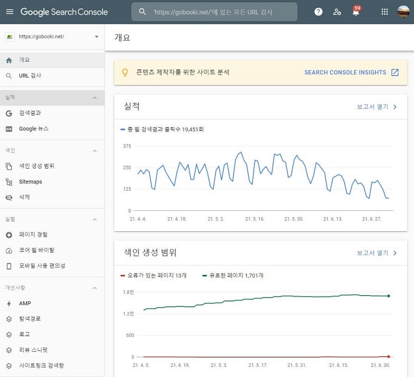Collapse the 실적 sidebar section

tap(94, 98)
